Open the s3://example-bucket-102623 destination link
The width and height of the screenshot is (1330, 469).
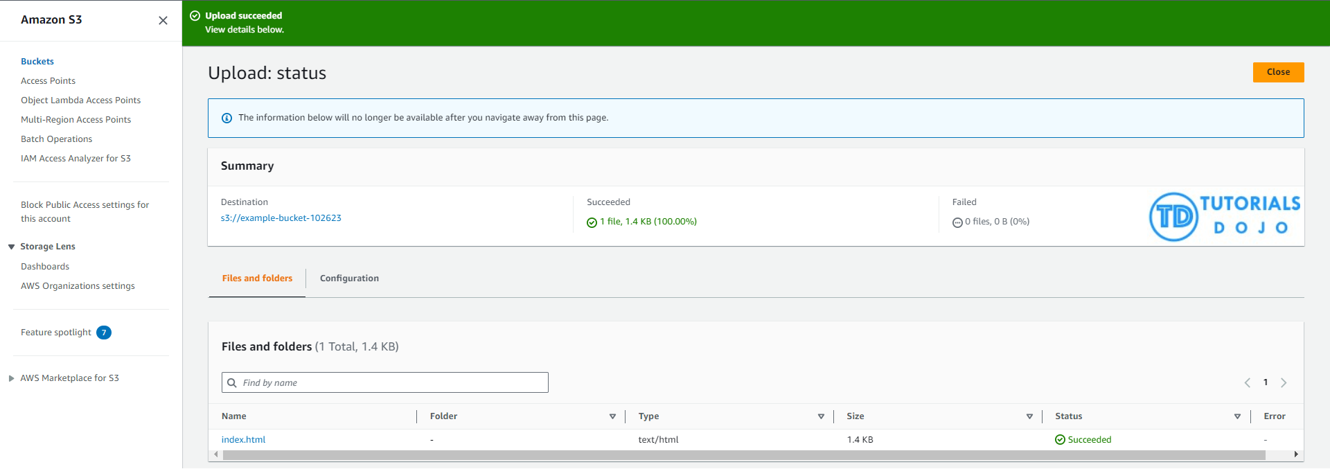pyautogui.click(x=281, y=218)
